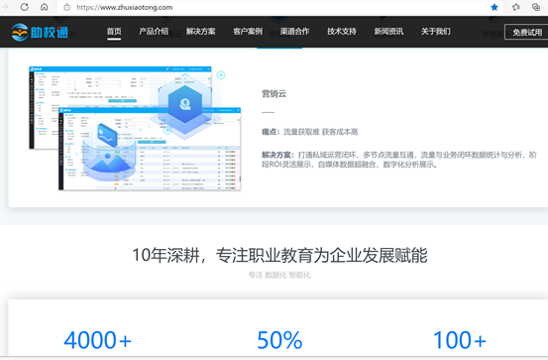
Task: Open the 解决方案 menu
Action: 200,32
